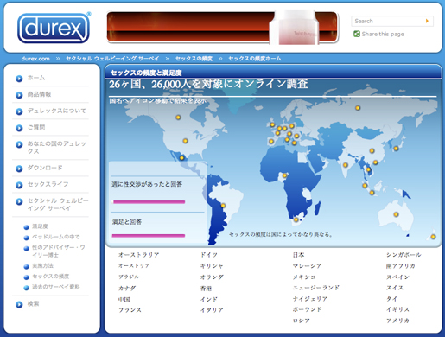This screenshot has height=337, width=445.
Task: Click the blue arrow icon beside ダウンロード
Action: point(19,168)
